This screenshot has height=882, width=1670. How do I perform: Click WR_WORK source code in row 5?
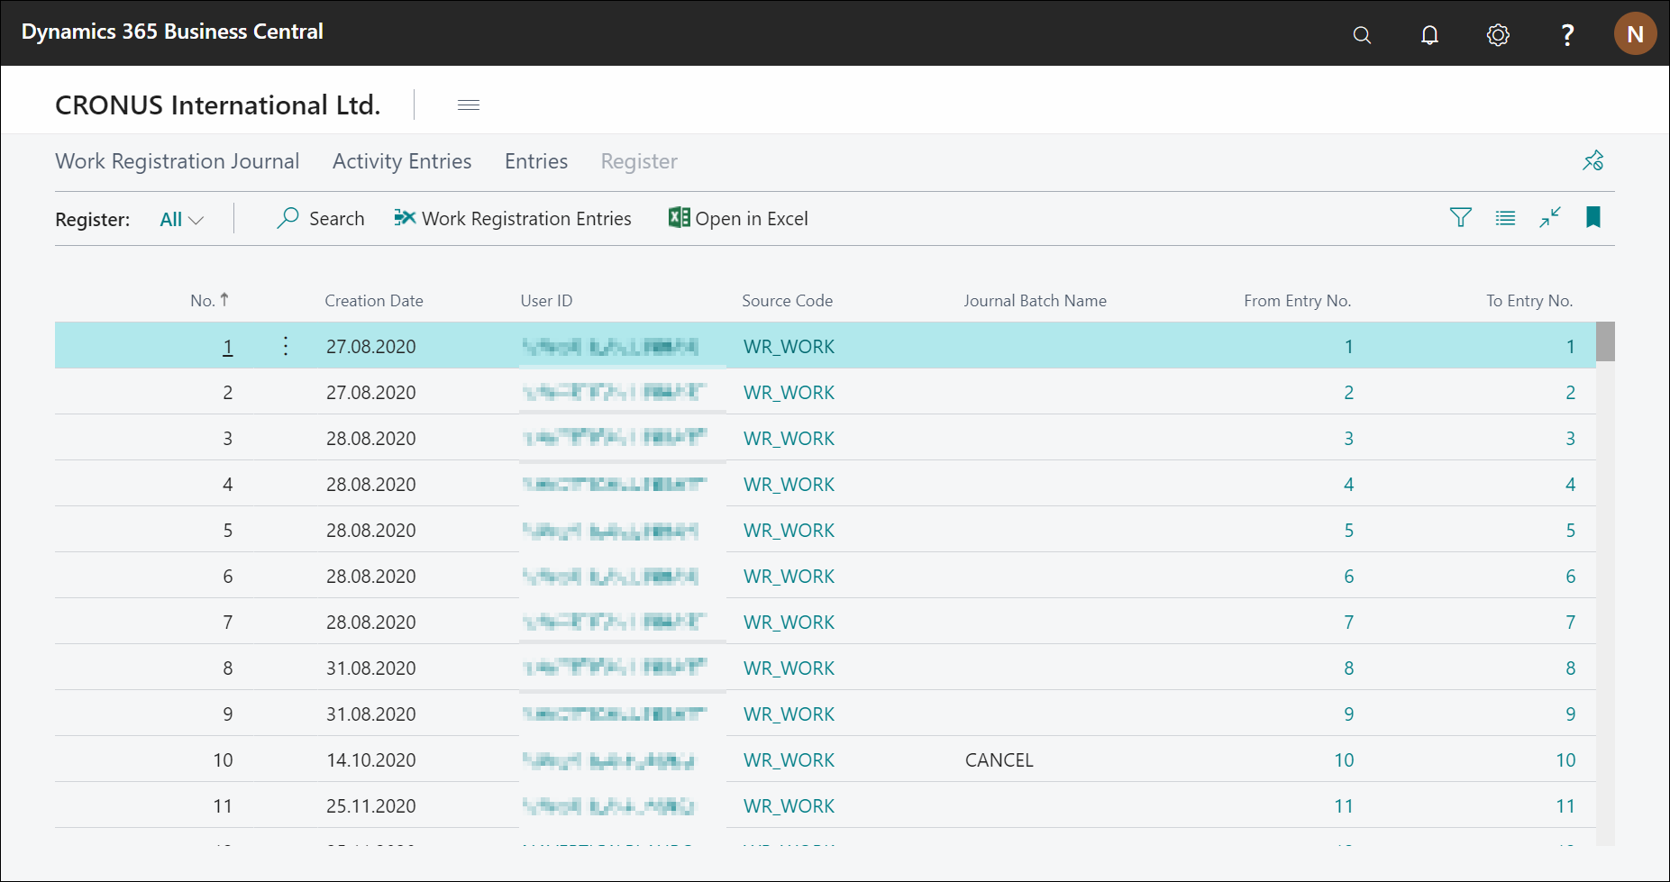tap(789, 531)
